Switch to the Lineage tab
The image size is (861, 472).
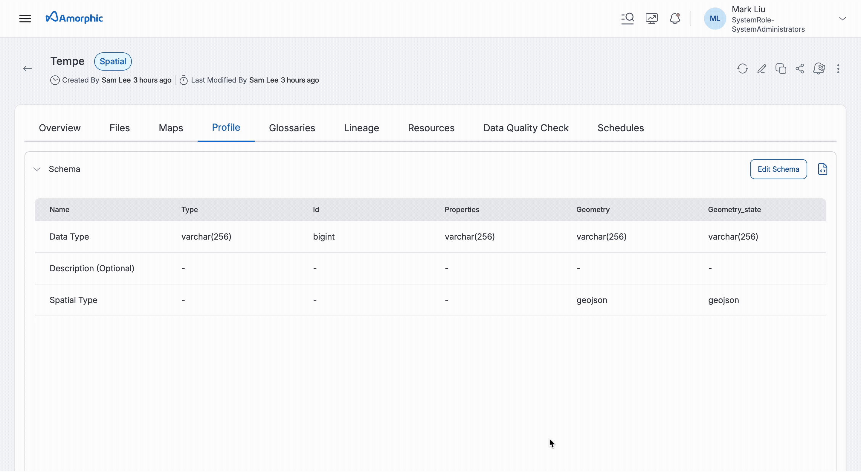click(x=361, y=128)
